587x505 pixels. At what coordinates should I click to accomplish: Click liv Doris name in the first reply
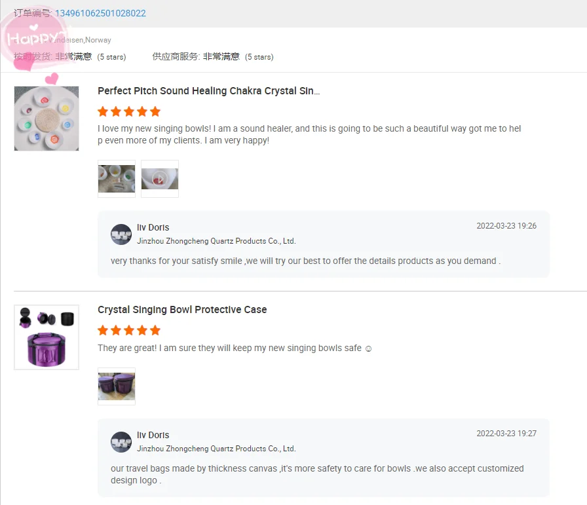tap(153, 227)
